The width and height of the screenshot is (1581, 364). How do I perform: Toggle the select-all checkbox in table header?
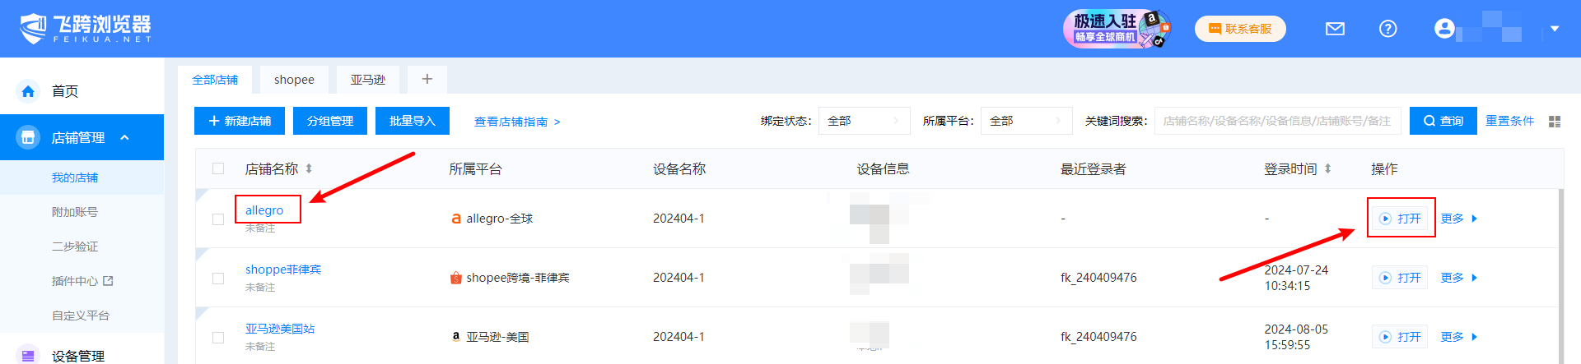pos(218,168)
